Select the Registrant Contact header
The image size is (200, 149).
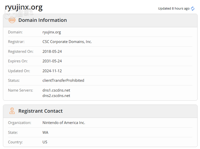[41, 111]
